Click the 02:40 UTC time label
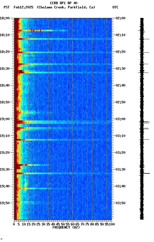 click(x=121, y=85)
